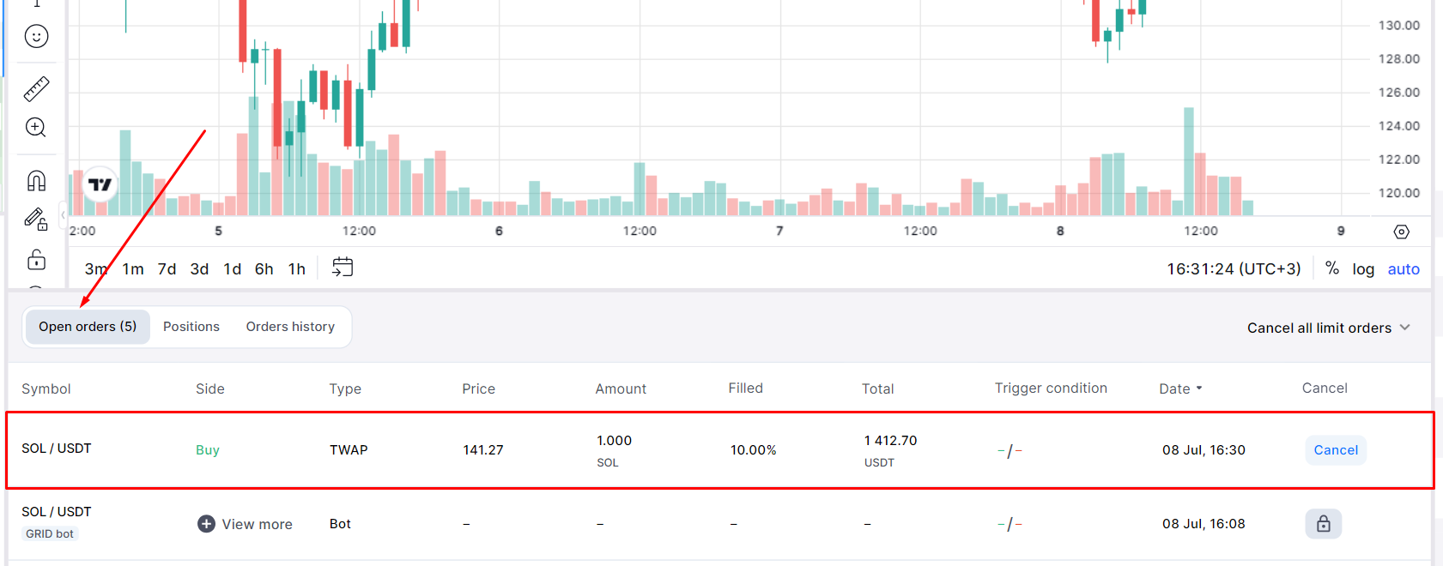Switch to the Positions tab

191,327
